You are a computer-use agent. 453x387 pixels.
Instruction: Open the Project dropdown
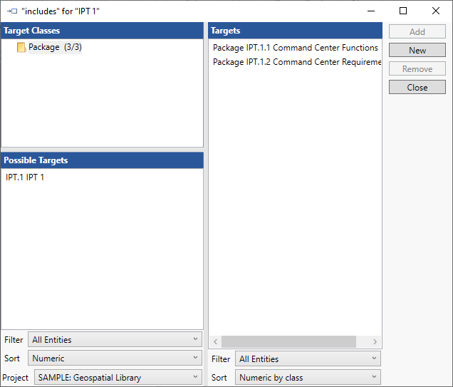(x=118, y=378)
